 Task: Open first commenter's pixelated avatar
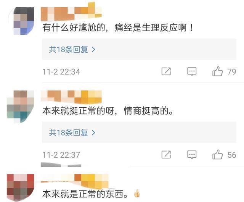24,21
